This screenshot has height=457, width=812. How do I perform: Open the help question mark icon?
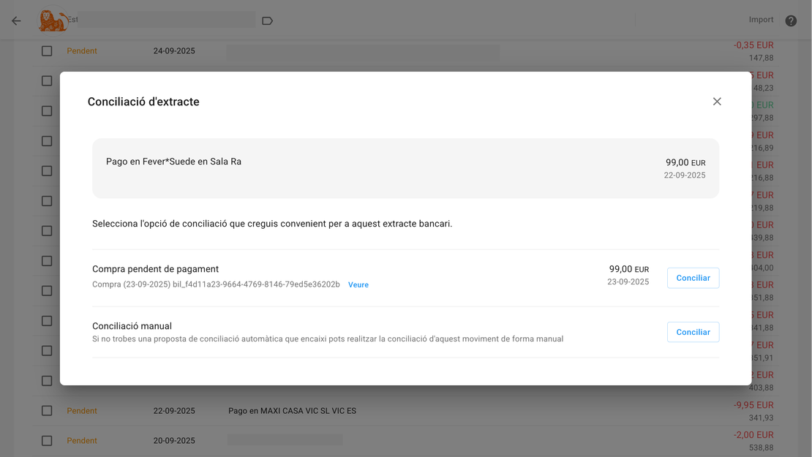pyautogui.click(x=791, y=20)
